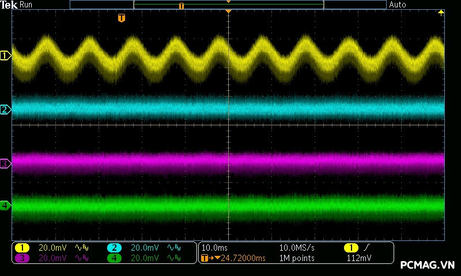The image size is (461, 276).
Task: Click channel 2 bandwidth limit coupling icon
Action: (173, 248)
